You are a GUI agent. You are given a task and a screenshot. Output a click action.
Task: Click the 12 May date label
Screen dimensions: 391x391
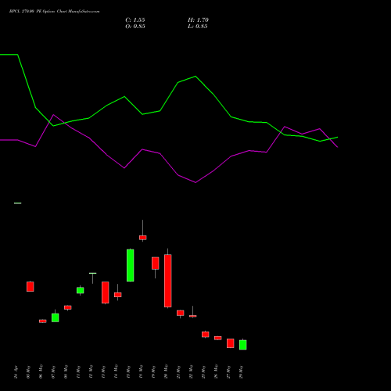pos(91,372)
